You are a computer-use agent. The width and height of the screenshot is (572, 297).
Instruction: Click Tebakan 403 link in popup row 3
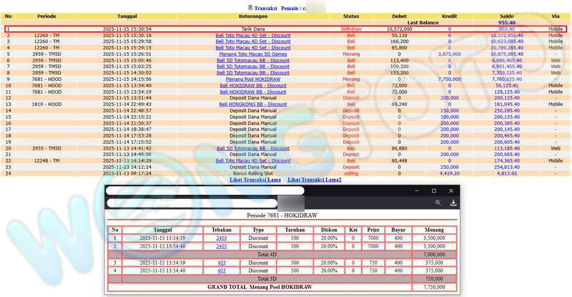point(222,263)
